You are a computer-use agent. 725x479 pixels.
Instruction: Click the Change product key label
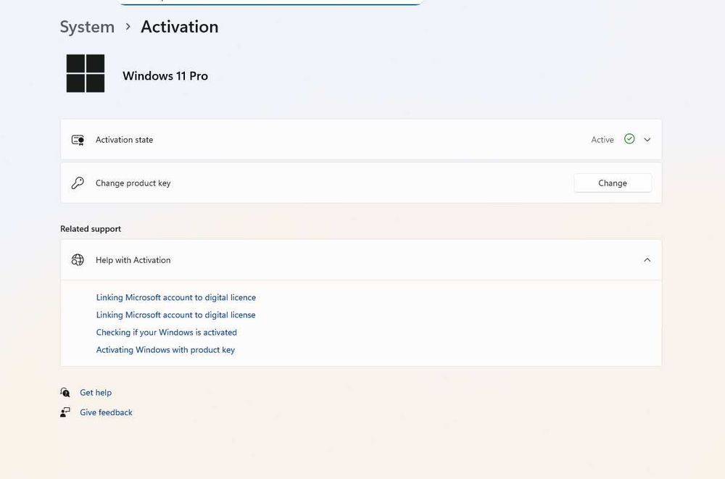(133, 183)
